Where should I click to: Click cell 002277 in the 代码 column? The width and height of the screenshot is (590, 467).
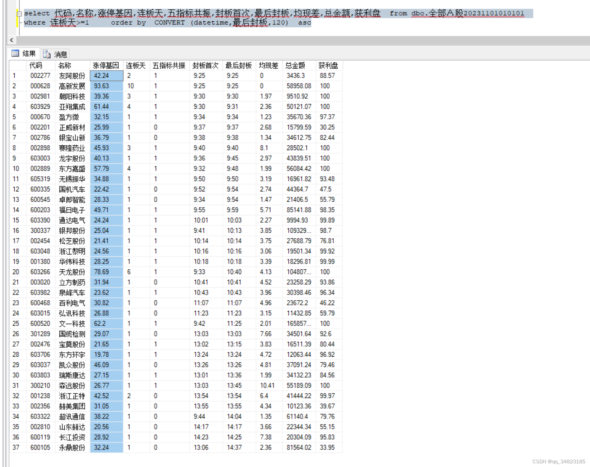coord(41,76)
